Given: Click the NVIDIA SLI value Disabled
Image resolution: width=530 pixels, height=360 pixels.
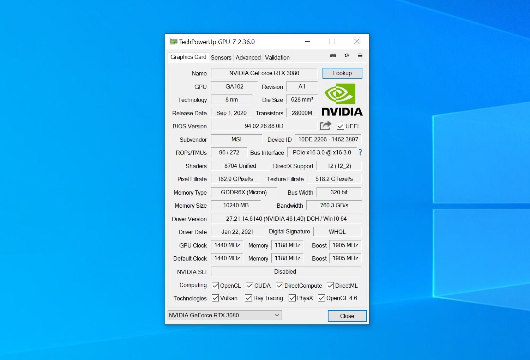Looking at the screenshot, I should (286, 271).
